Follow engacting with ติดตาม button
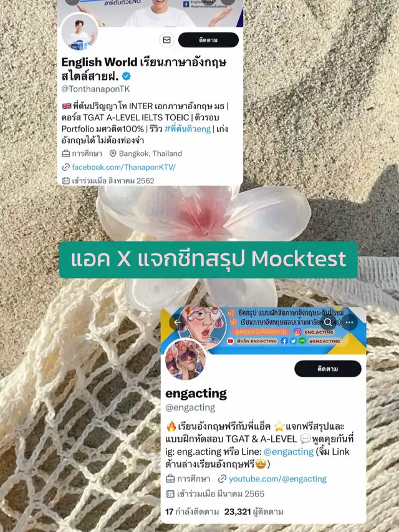Image resolution: width=399 pixels, height=532 pixels. [328, 369]
